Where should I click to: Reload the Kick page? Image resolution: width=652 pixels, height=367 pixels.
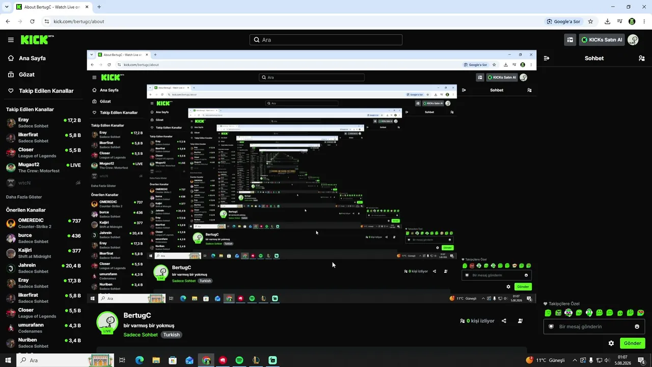tap(32, 21)
